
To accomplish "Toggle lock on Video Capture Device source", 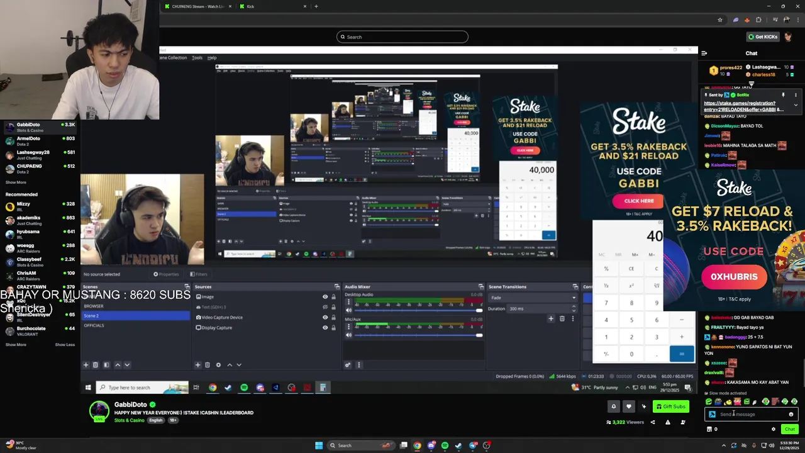I will 333,317.
